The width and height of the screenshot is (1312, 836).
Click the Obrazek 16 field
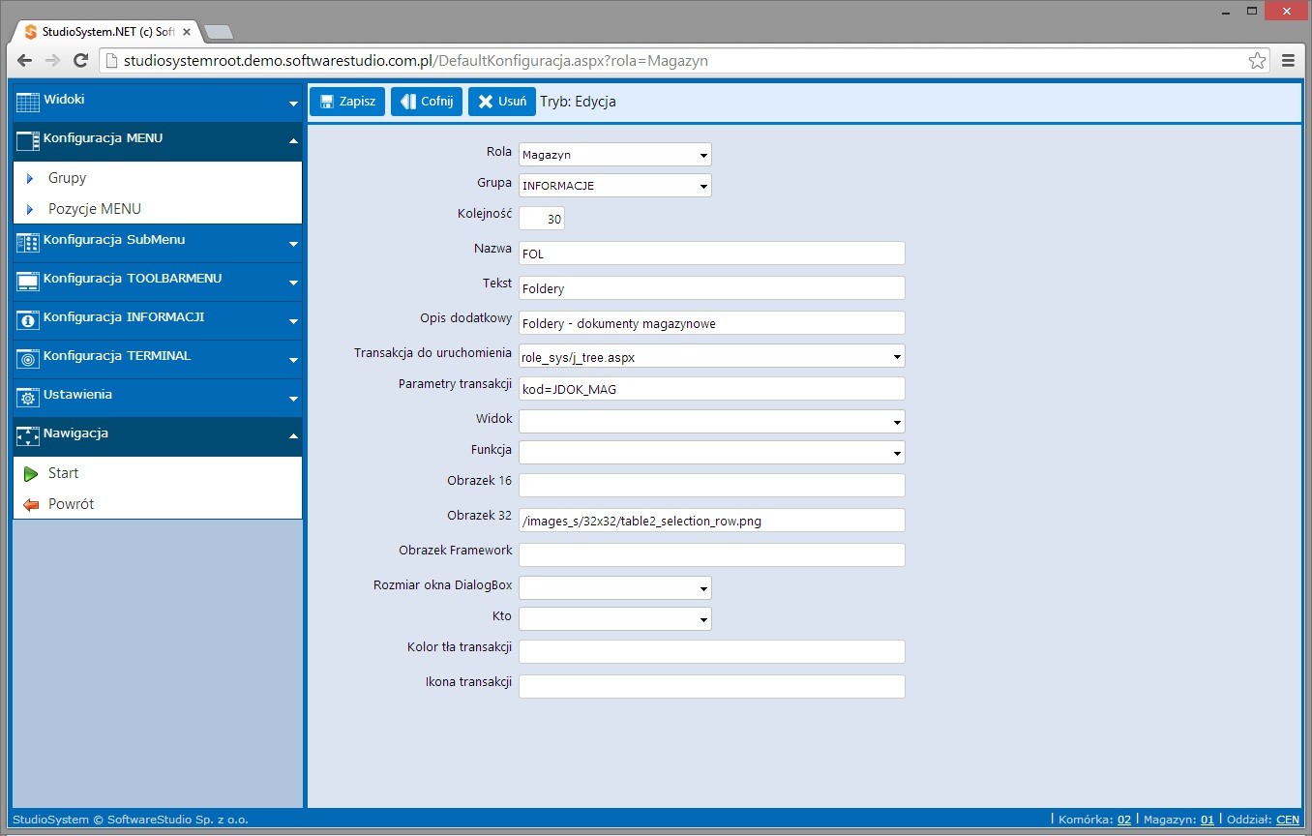point(712,486)
